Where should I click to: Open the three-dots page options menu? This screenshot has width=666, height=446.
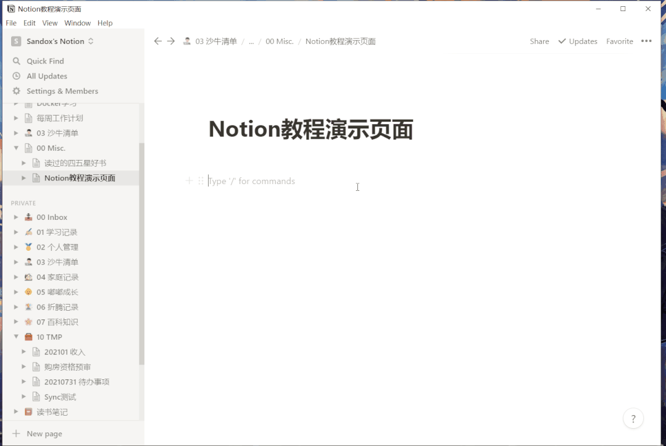(x=646, y=41)
